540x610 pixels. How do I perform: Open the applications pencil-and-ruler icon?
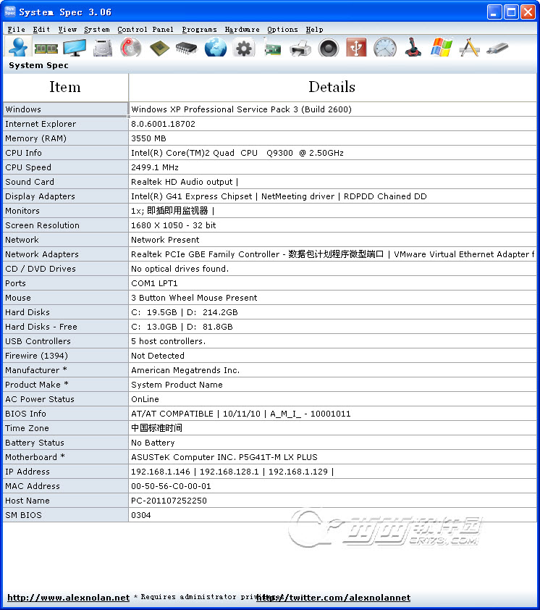click(469, 48)
